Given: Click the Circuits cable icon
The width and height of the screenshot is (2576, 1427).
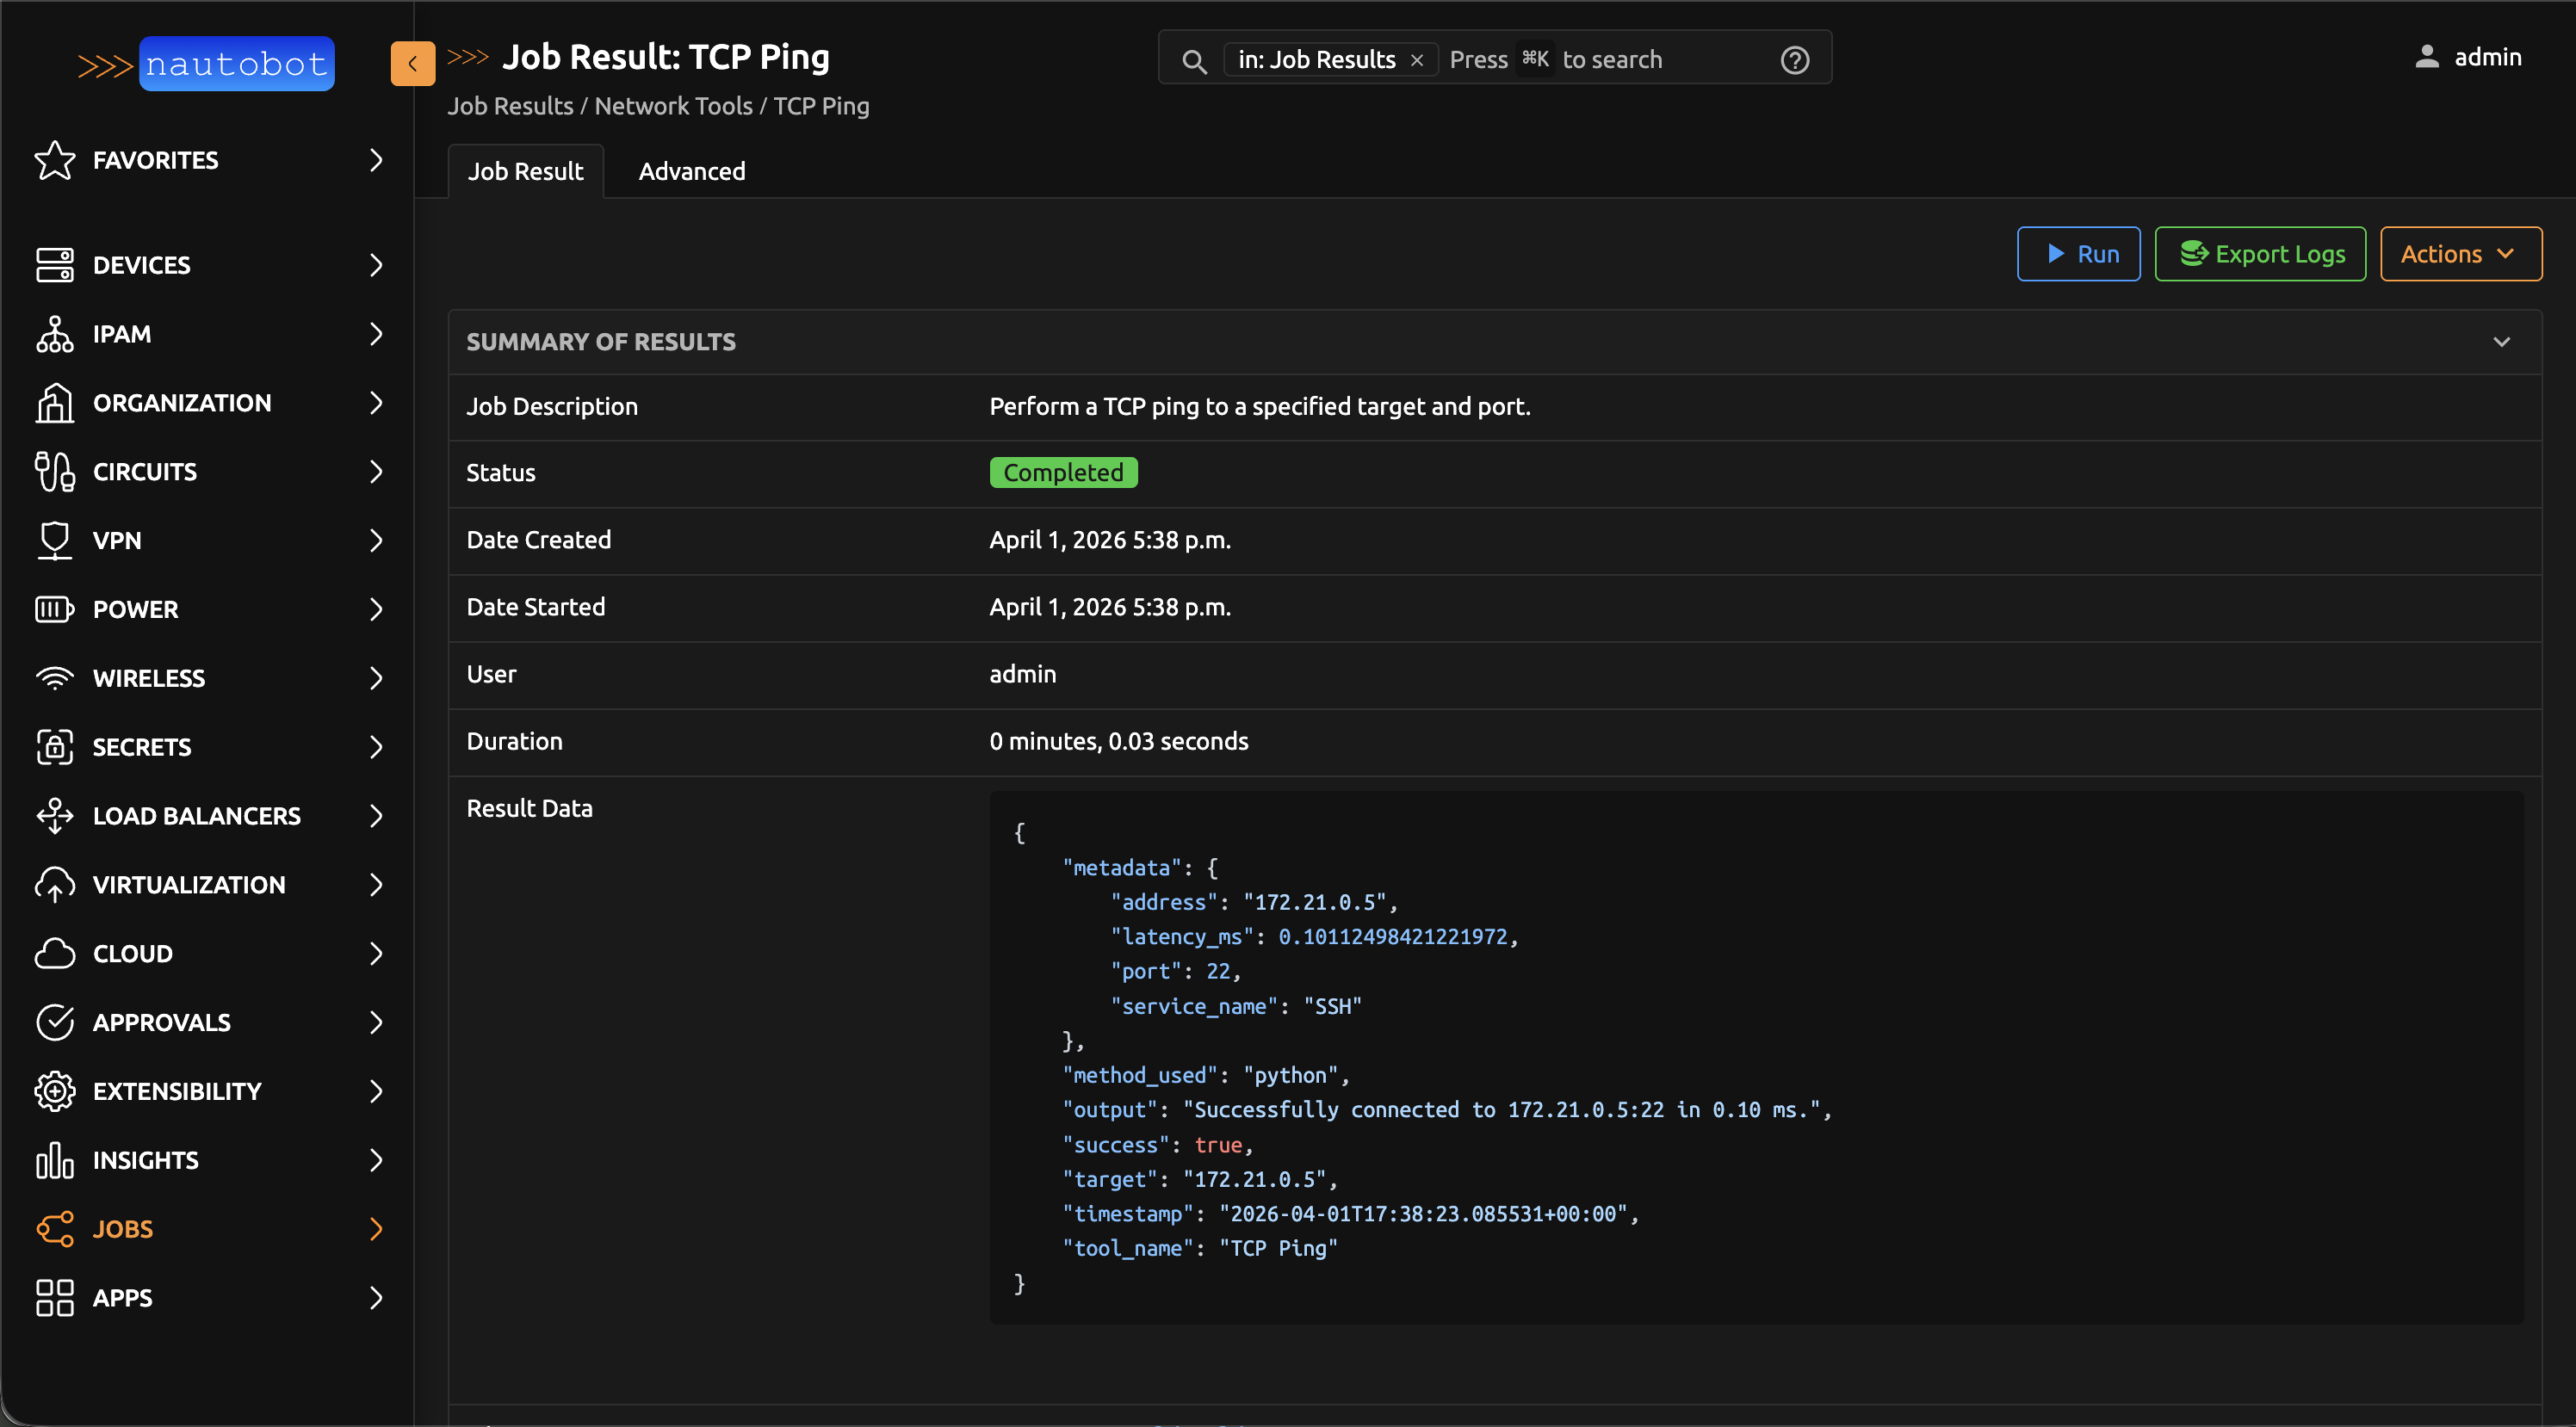Looking at the screenshot, I should 54,472.
